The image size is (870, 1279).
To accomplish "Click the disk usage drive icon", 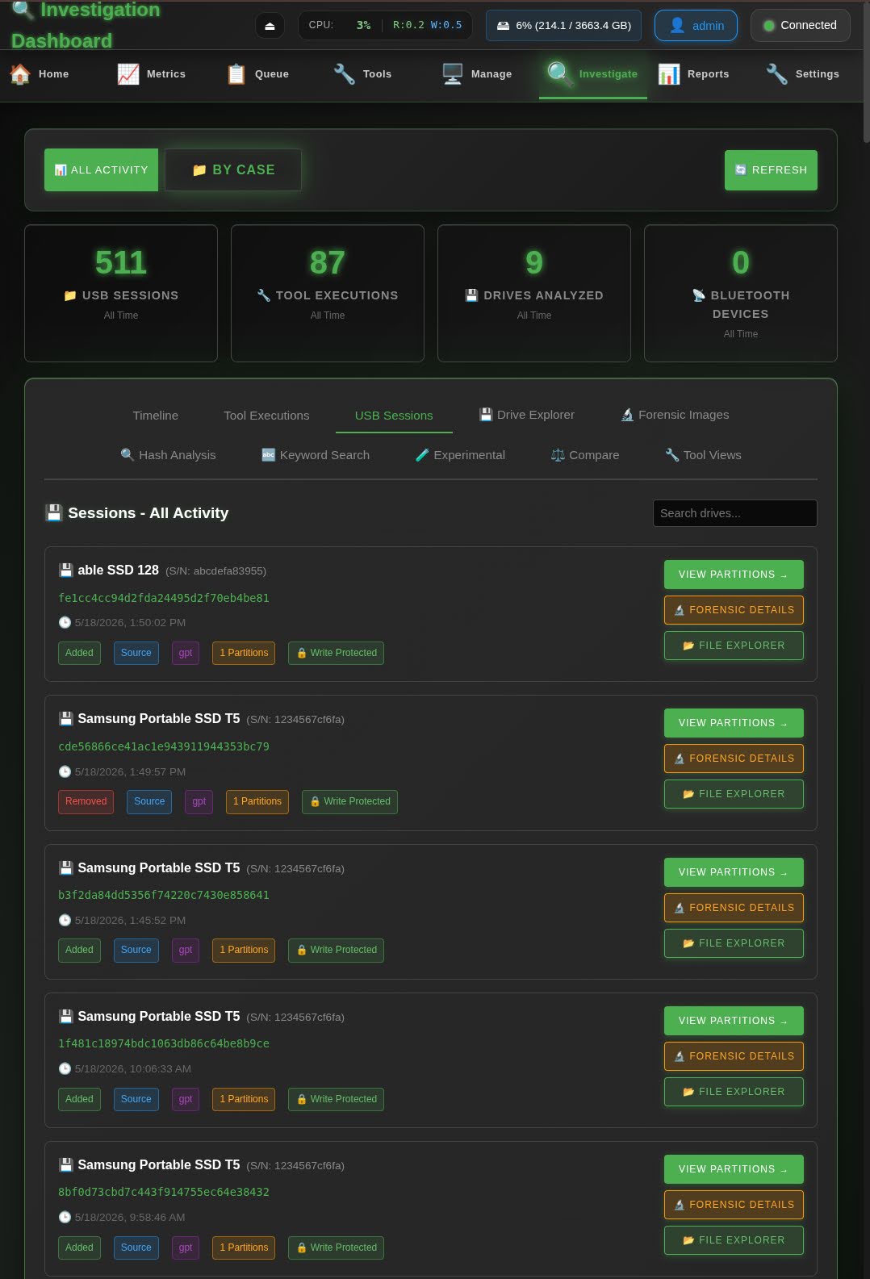I will coord(504,26).
